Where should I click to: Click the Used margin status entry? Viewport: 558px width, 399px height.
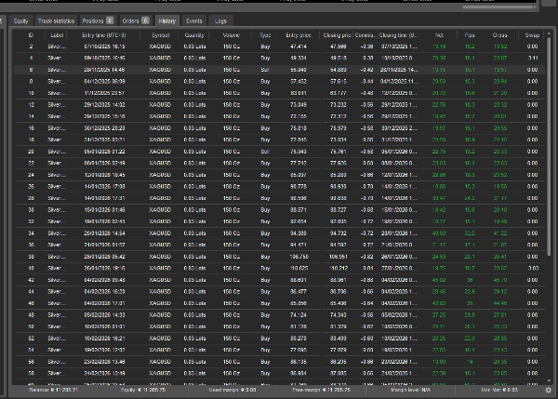tap(232, 390)
